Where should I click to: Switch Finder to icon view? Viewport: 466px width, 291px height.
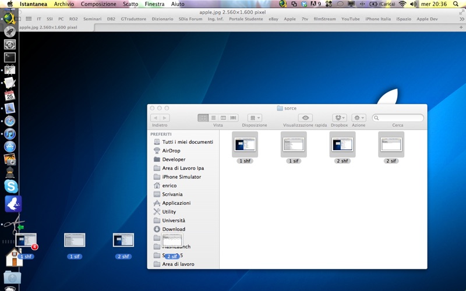(203, 118)
